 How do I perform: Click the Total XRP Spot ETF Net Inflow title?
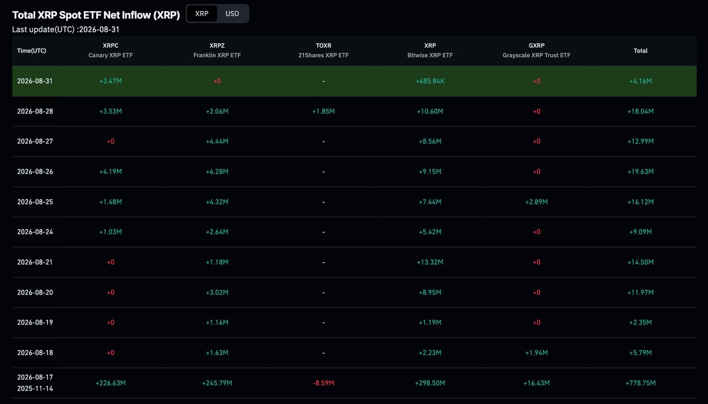click(x=96, y=14)
